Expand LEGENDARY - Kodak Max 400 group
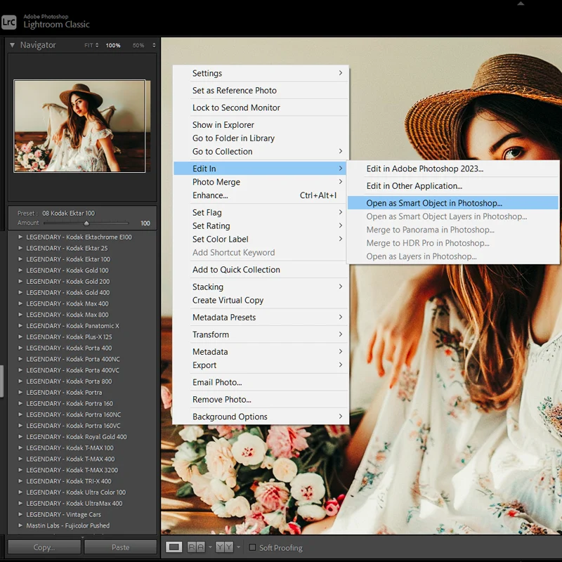The image size is (562, 562). coord(20,303)
